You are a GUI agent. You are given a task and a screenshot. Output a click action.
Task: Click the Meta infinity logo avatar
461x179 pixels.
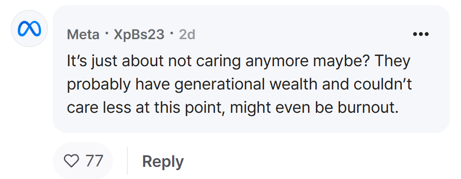coord(29,28)
